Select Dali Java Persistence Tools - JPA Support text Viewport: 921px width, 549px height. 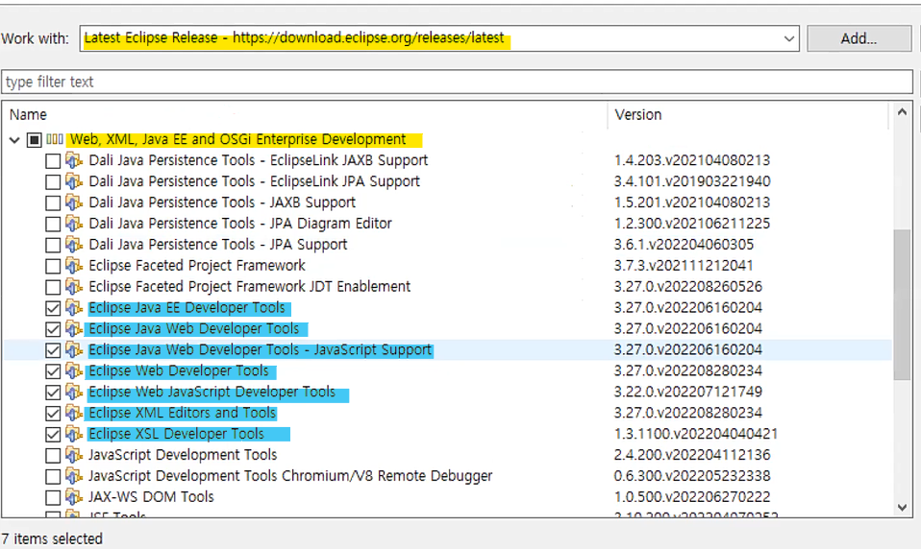point(218,245)
